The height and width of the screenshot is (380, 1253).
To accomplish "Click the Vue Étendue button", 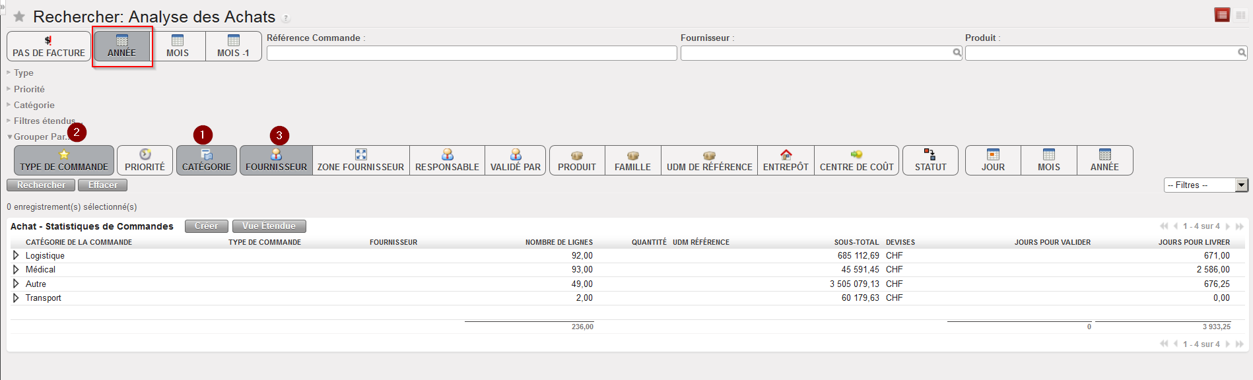I will coord(269,226).
